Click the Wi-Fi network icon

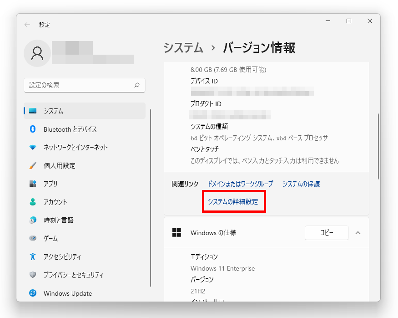(33, 148)
